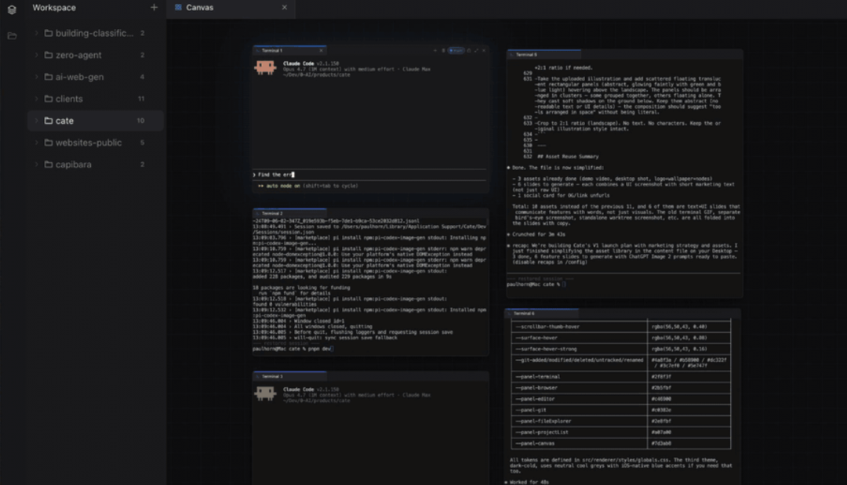847x485 pixels.
Task: Click the '--scrollbar-thumb-hover' cell in Terminal 6
Action: (x=579, y=327)
